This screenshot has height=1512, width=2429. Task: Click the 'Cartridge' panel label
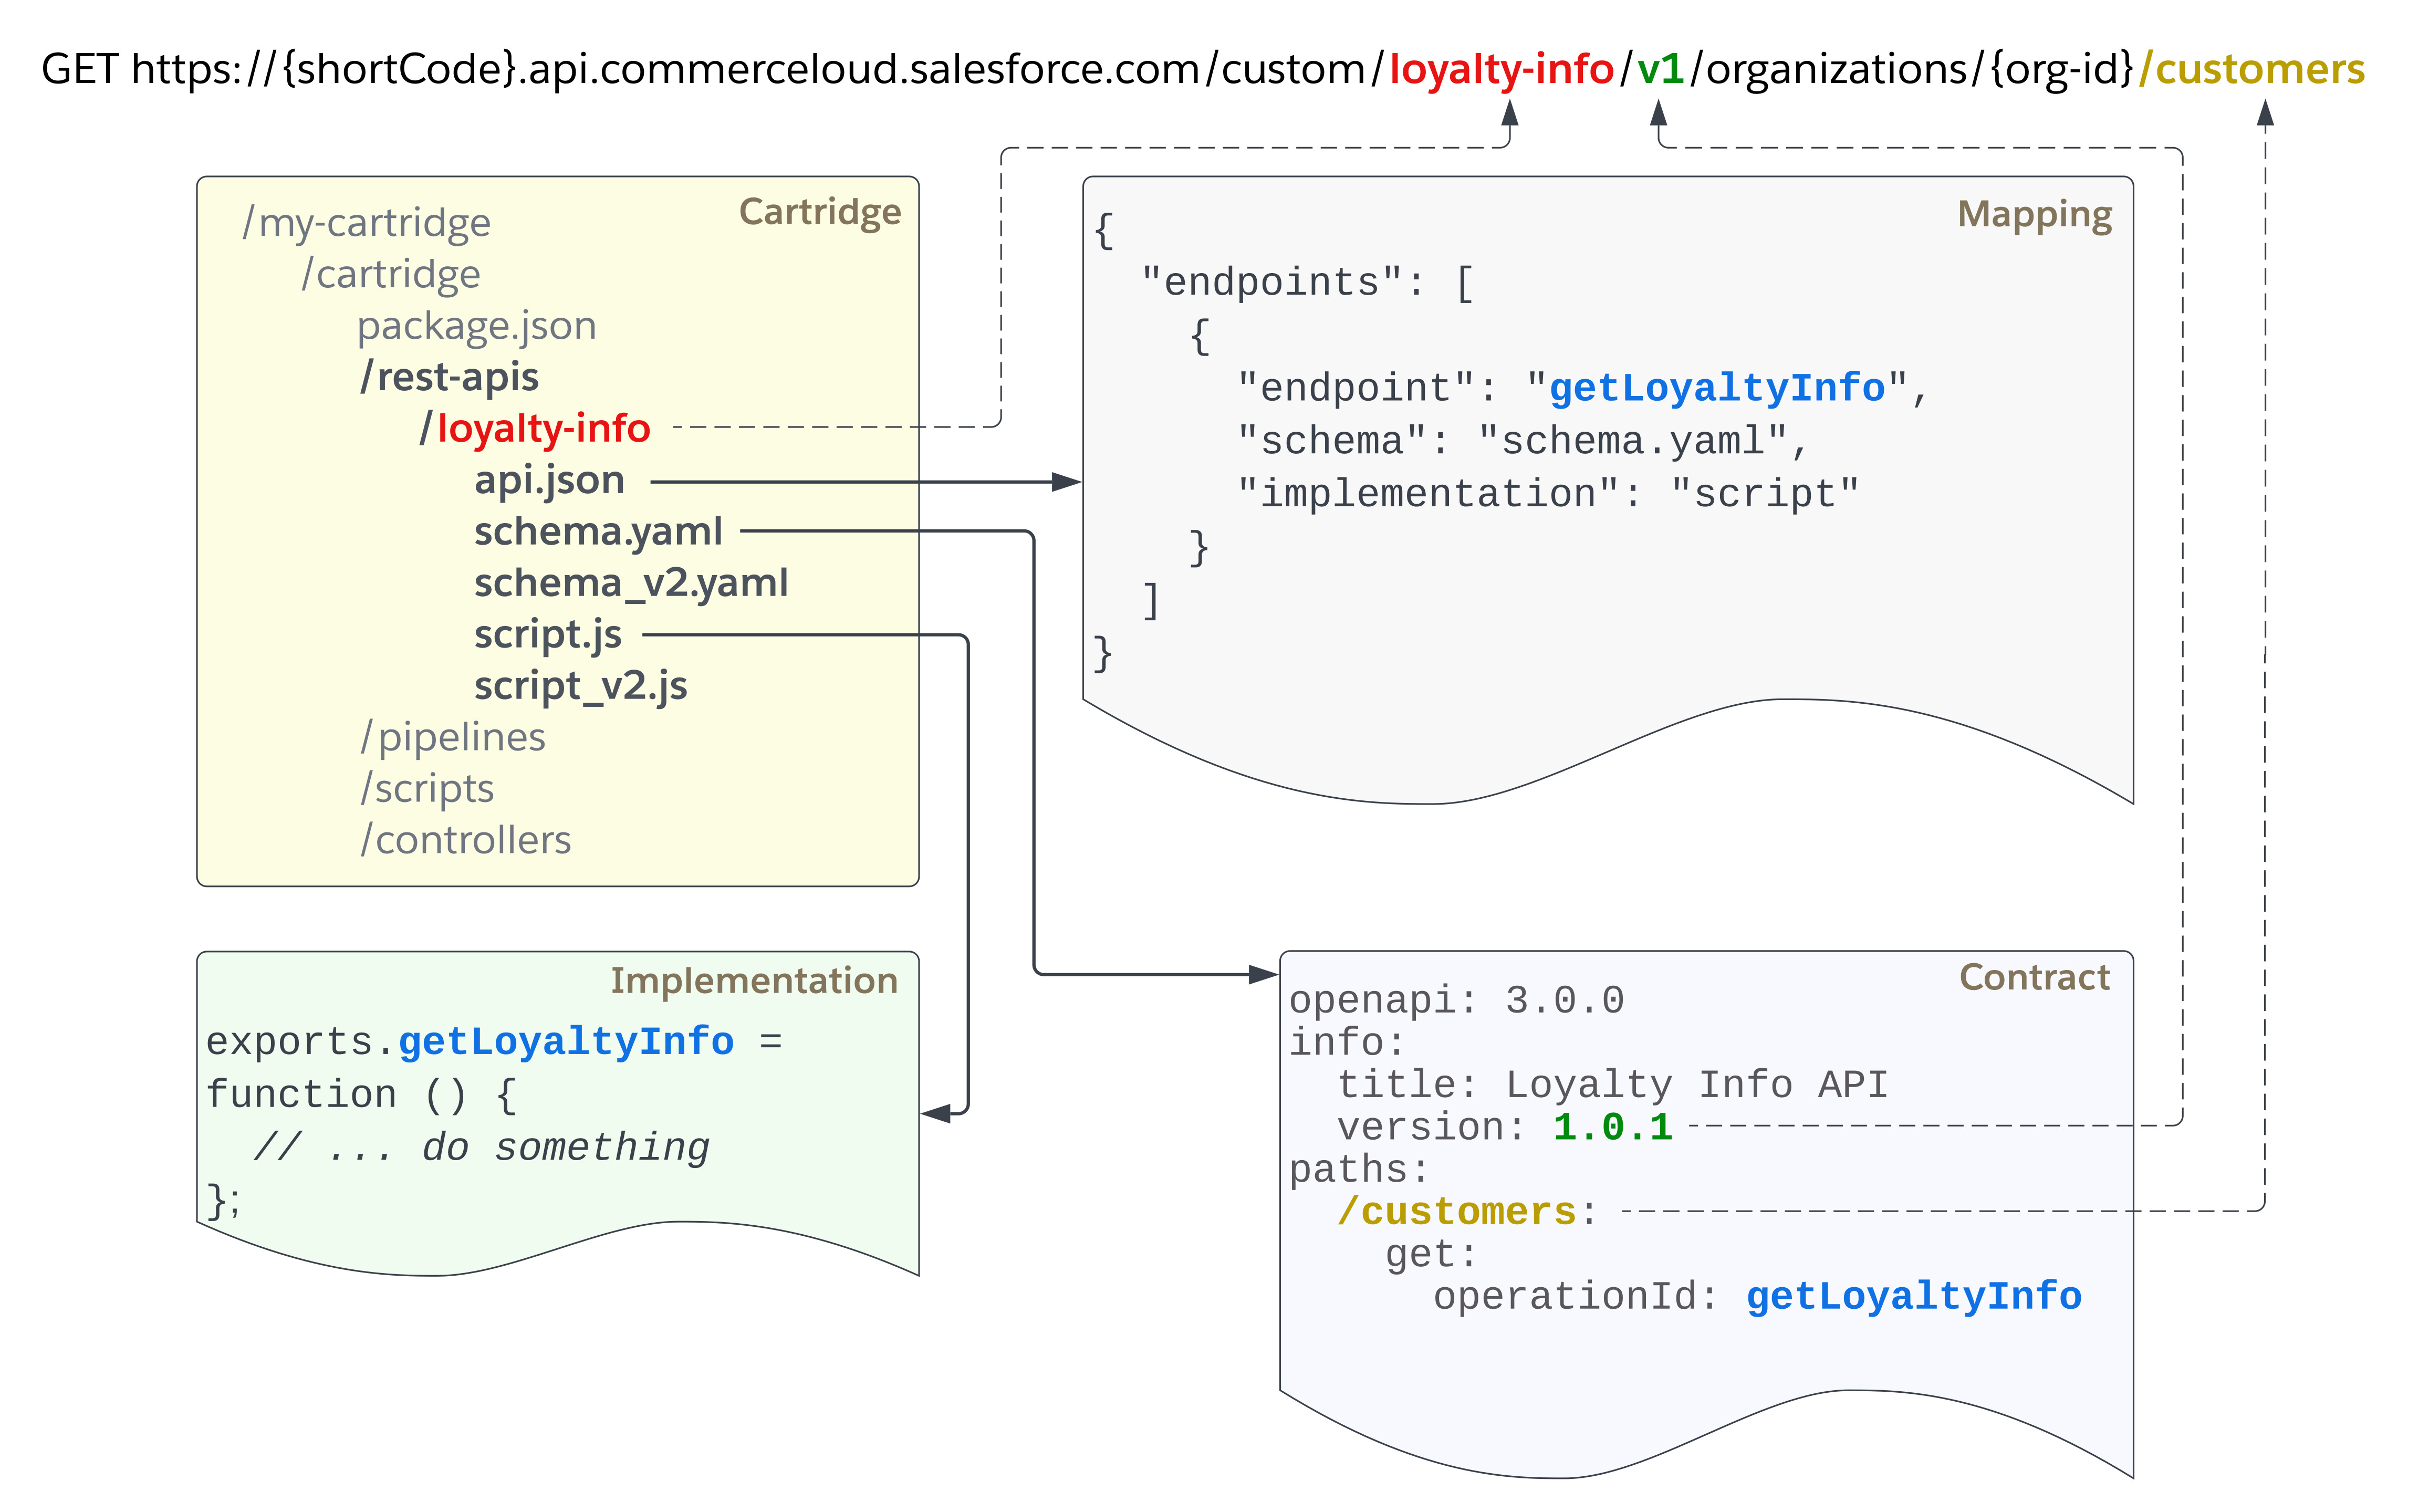click(x=819, y=212)
